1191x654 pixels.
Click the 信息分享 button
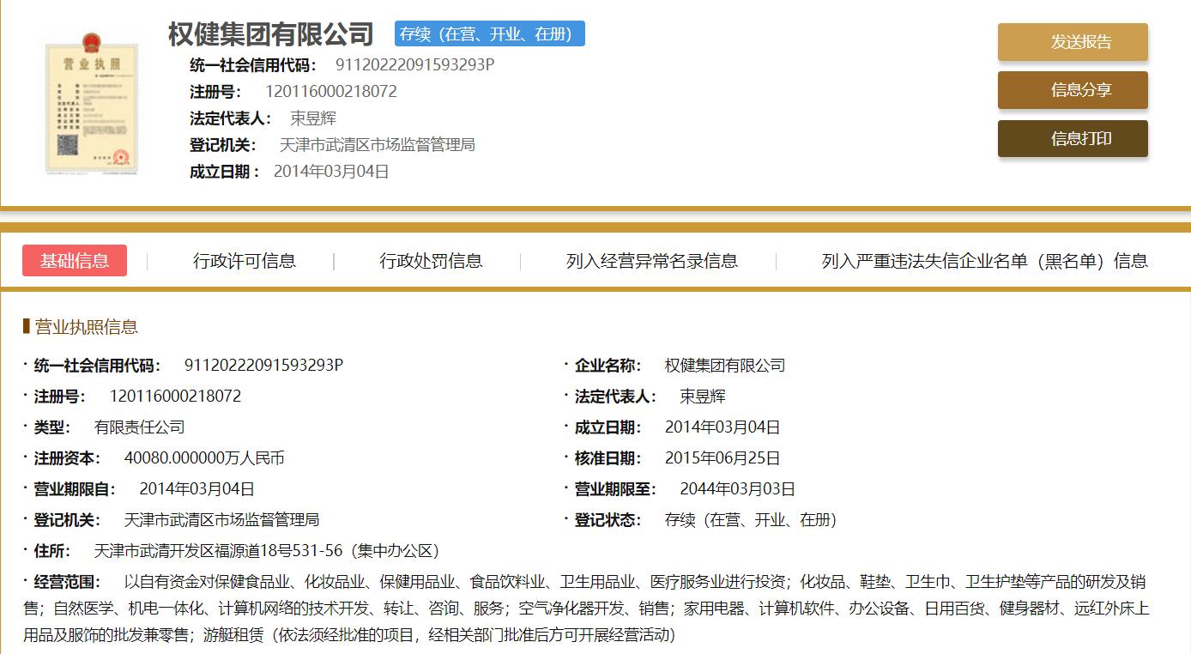point(1072,89)
